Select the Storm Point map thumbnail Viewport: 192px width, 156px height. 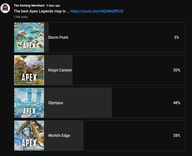coord(29,37)
